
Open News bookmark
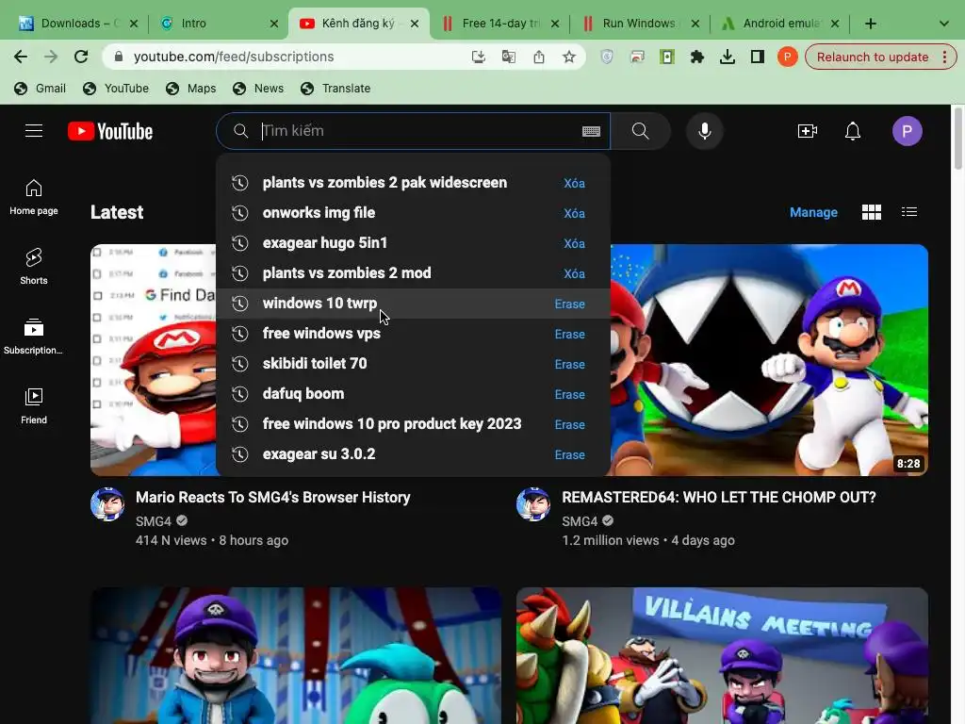click(258, 89)
